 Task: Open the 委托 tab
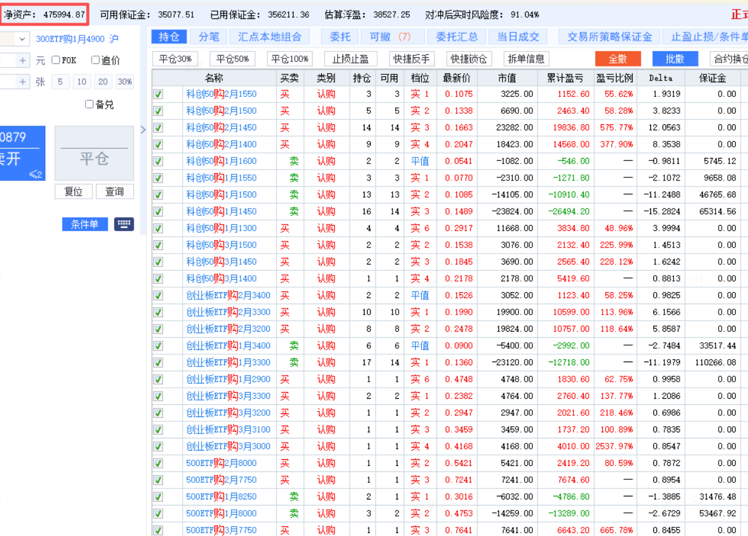point(340,37)
